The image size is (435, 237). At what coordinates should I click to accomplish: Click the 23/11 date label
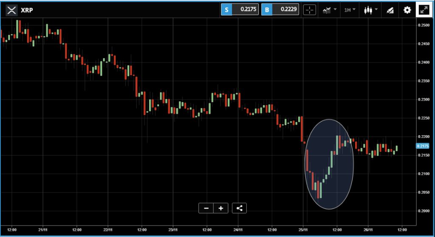click(x=173, y=230)
